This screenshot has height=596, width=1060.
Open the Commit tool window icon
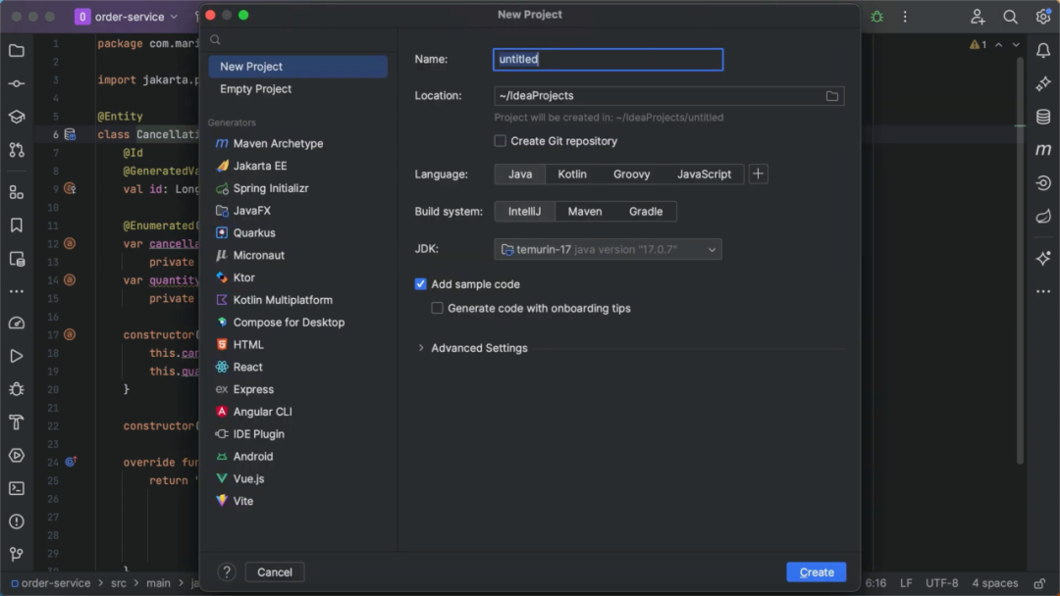tap(17, 83)
